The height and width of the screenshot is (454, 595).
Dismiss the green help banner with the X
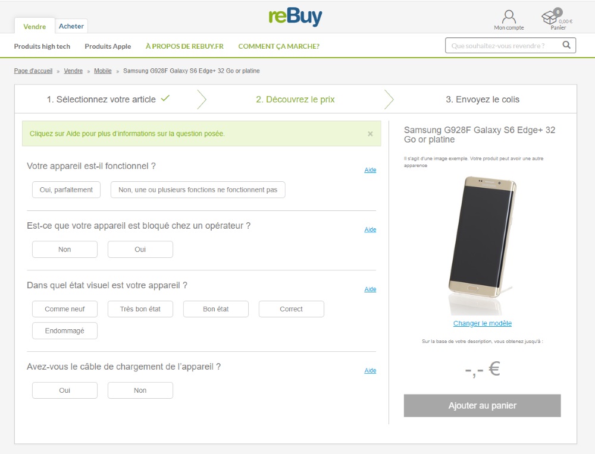tap(370, 133)
